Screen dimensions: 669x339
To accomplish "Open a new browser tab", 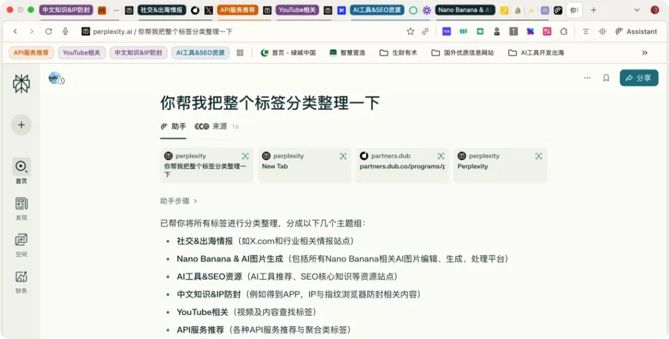I will click(593, 10).
